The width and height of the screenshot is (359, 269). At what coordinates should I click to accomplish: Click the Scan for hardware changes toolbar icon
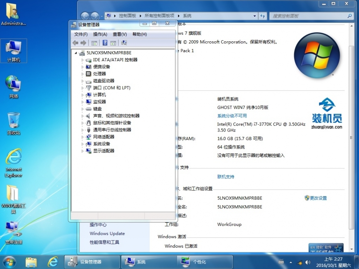click(x=124, y=42)
